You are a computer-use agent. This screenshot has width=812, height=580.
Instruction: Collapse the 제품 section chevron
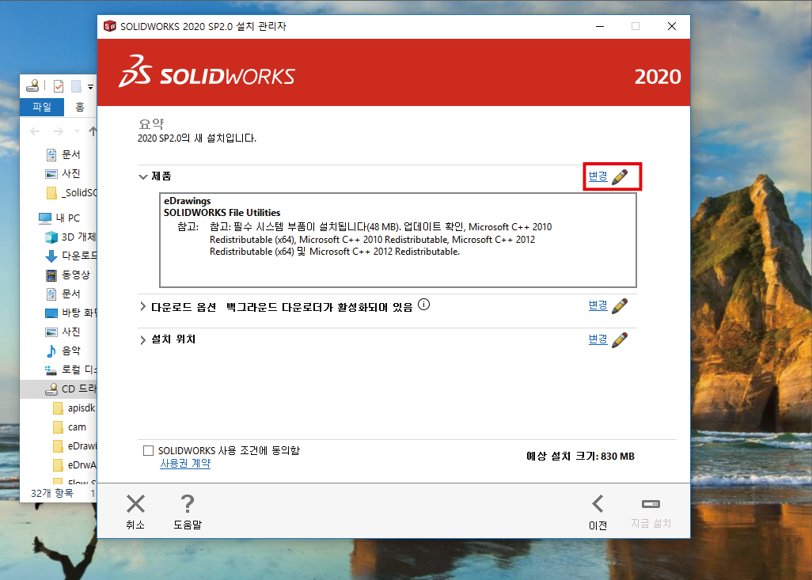coord(143,176)
